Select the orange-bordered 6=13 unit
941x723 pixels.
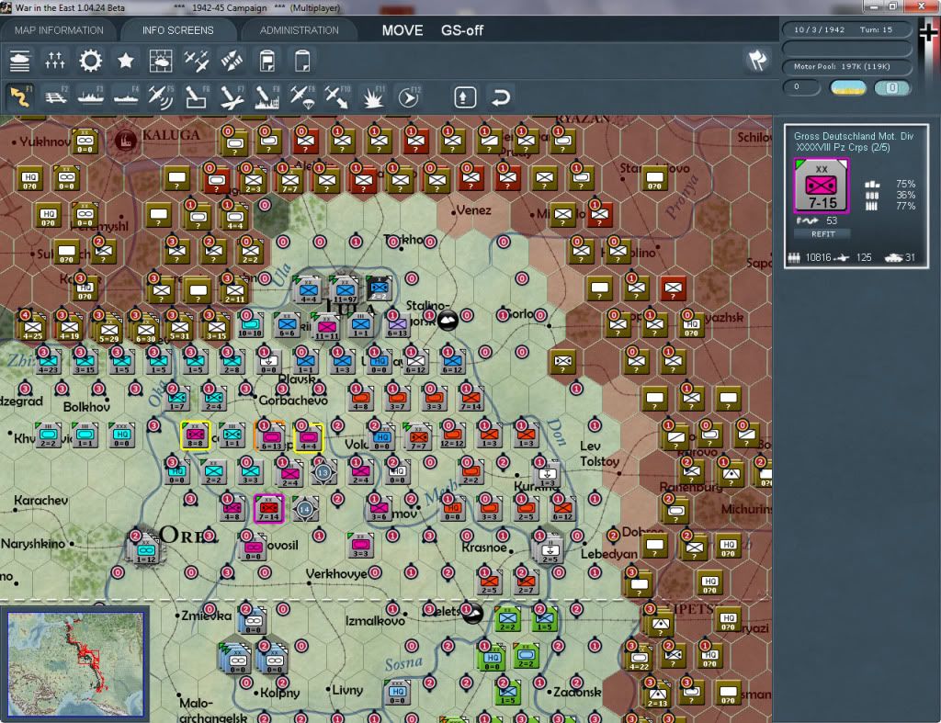[271, 435]
